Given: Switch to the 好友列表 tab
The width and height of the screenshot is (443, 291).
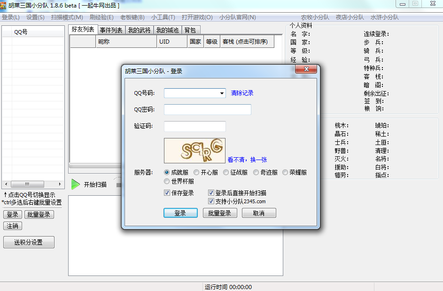Looking at the screenshot, I should pos(83,30).
